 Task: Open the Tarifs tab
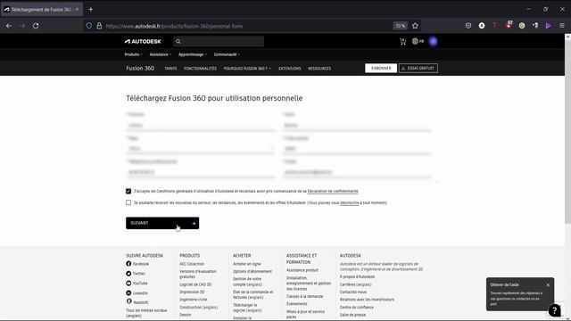170,69
